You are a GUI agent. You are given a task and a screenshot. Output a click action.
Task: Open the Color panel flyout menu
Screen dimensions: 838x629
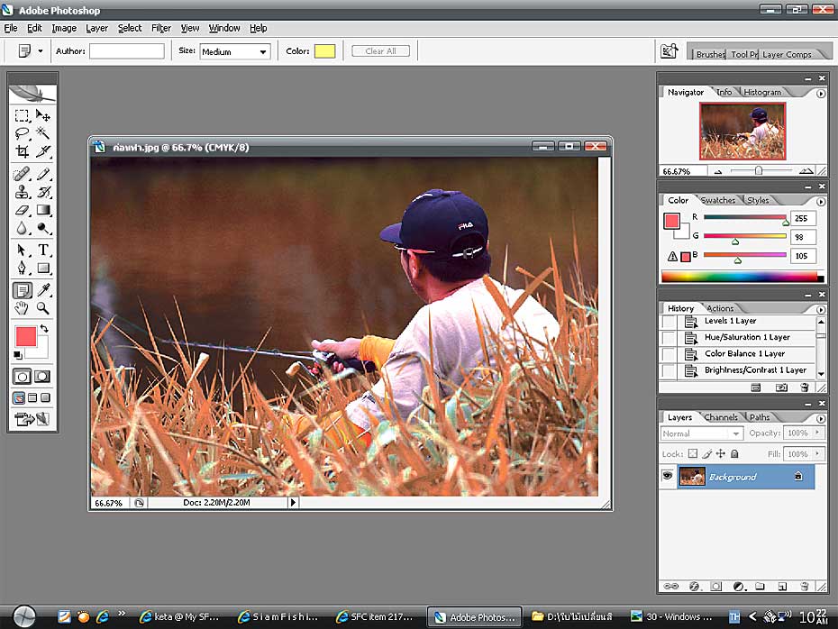click(x=821, y=202)
